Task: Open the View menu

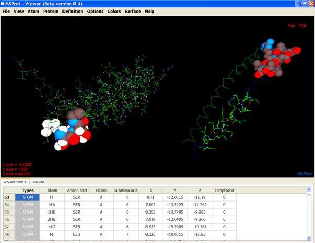Action: tap(19, 12)
